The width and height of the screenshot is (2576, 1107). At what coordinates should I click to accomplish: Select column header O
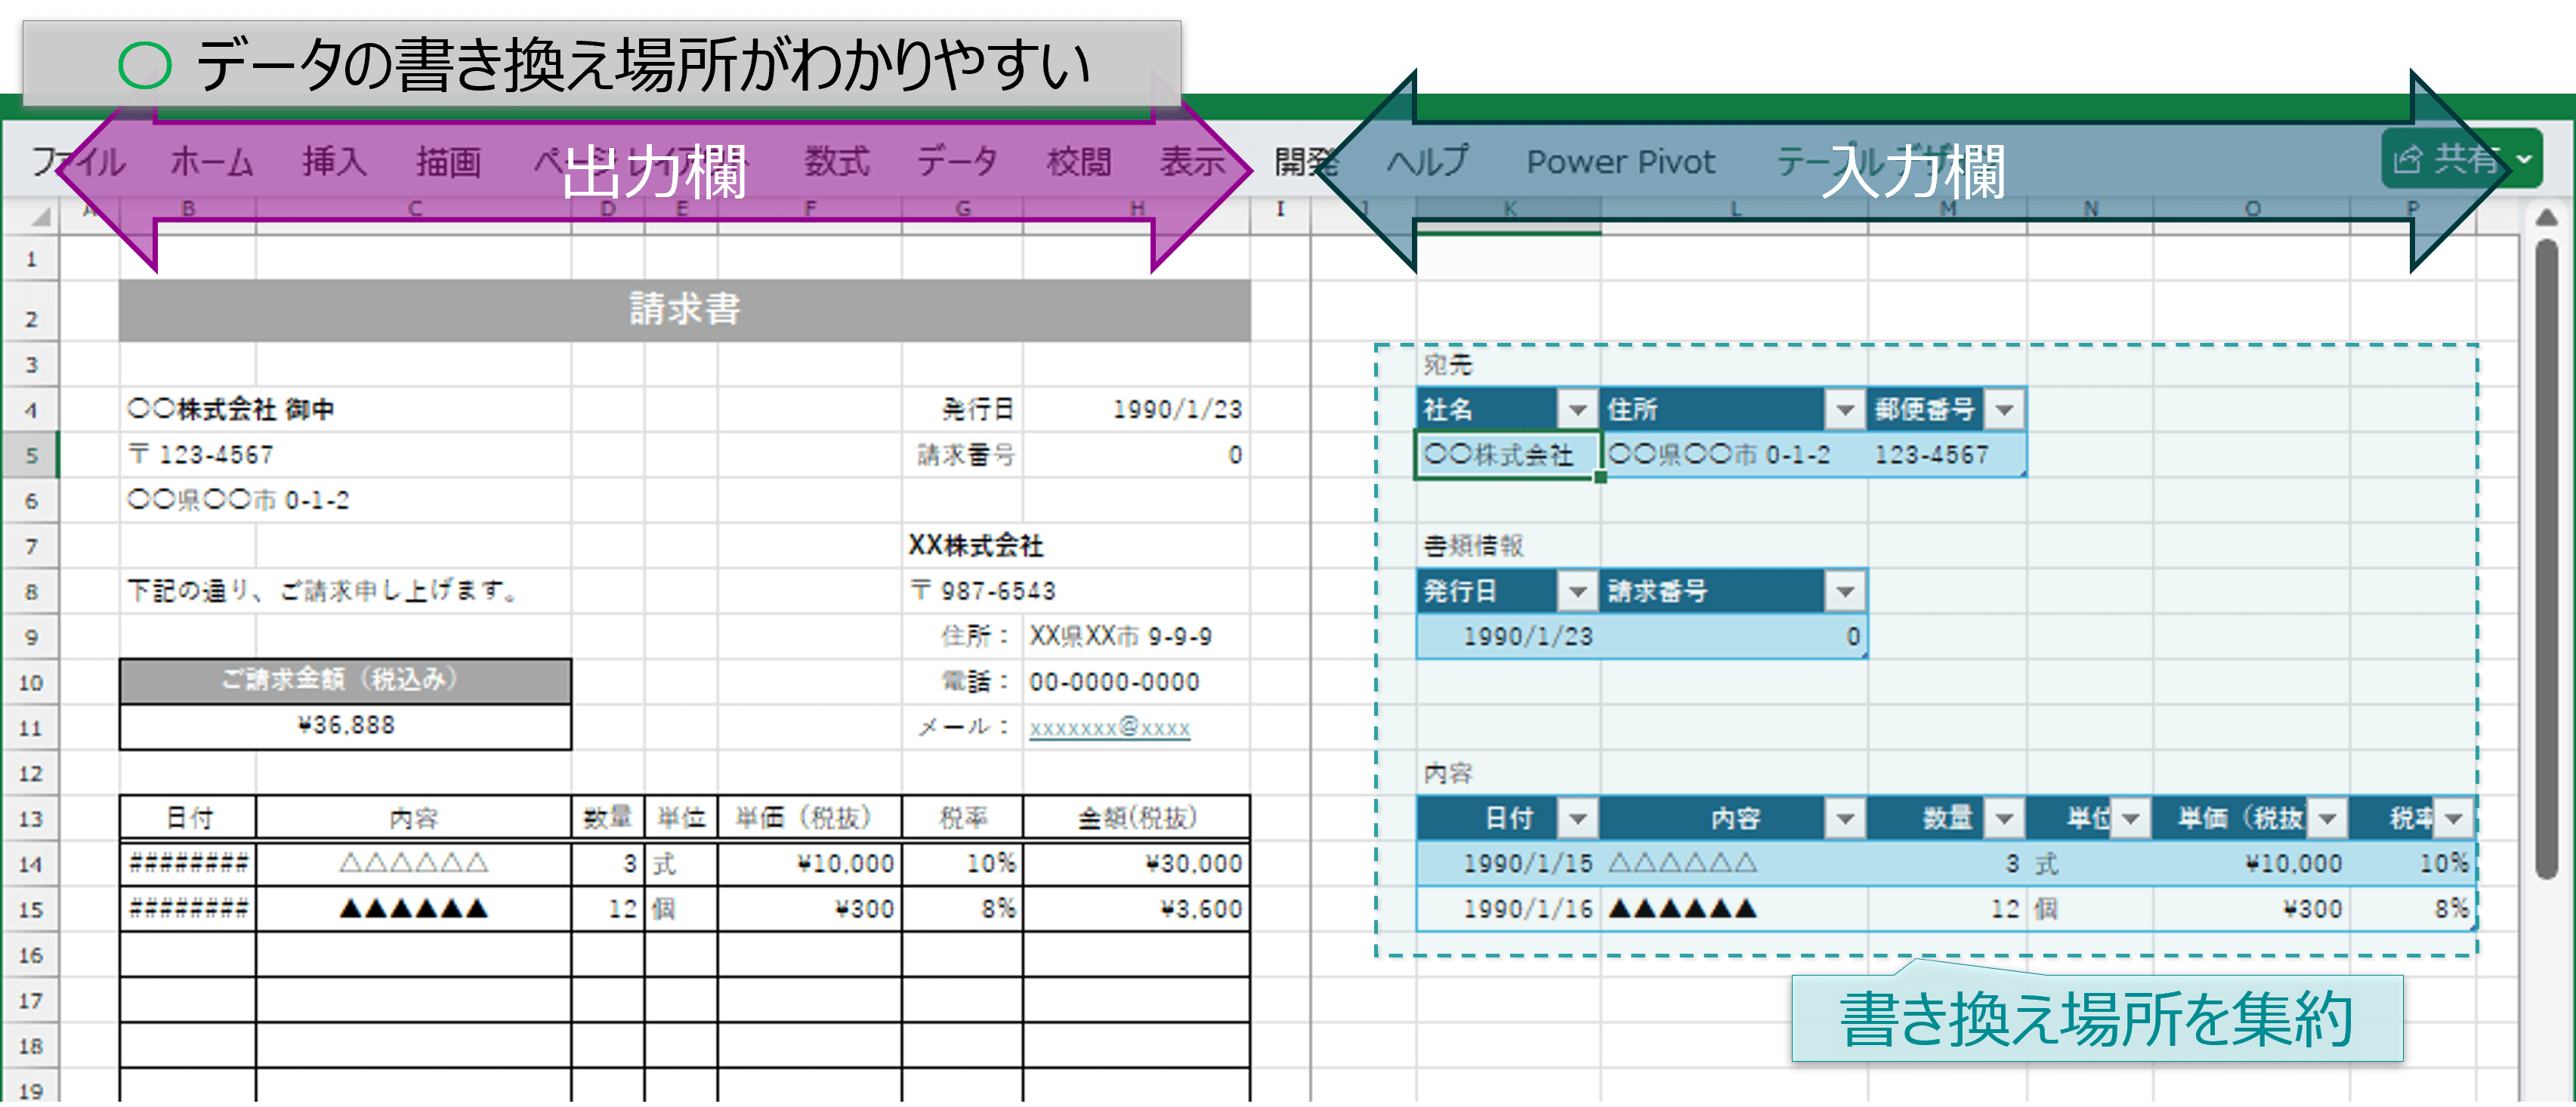coord(2252,209)
